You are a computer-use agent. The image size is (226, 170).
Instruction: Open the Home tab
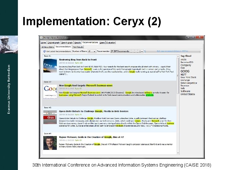point(43,42)
